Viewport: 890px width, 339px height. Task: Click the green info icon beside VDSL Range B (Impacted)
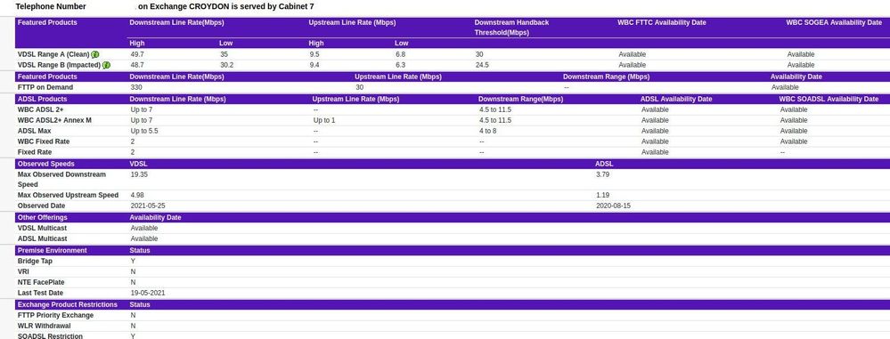click(107, 65)
